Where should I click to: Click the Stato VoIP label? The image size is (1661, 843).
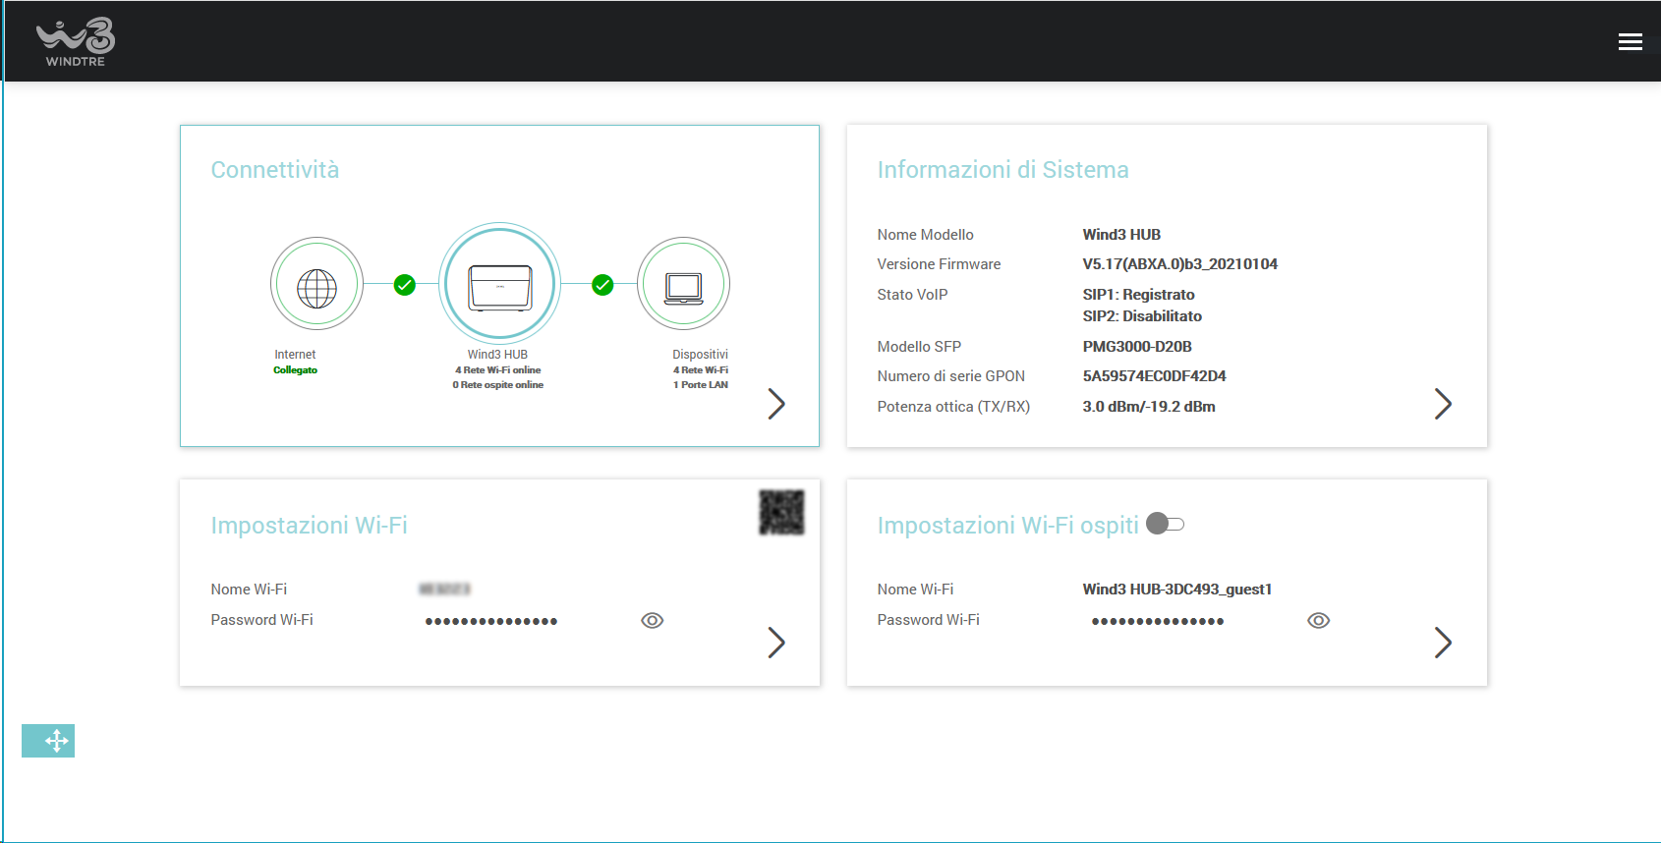tap(912, 295)
